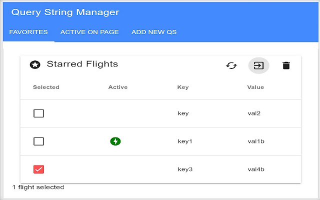
Task: Click the Starred Flights title
Action: (82, 64)
